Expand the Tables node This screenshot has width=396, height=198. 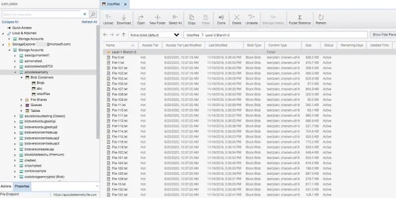point(21,110)
